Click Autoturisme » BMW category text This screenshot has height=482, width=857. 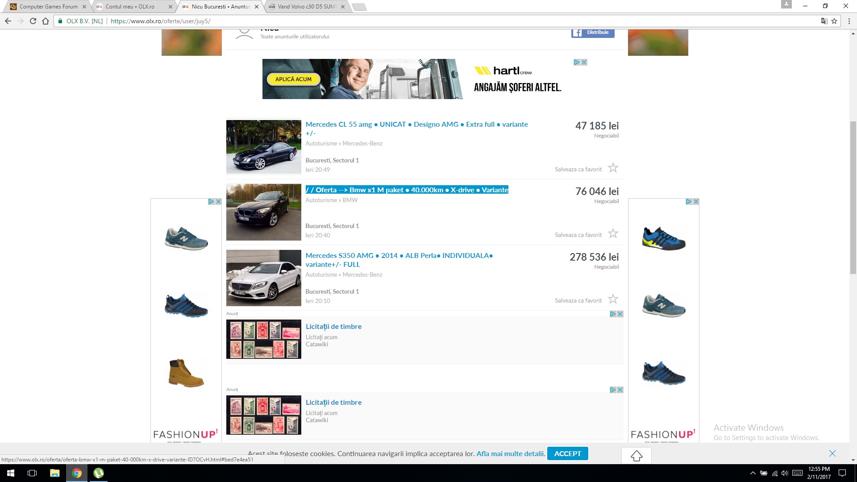pyautogui.click(x=331, y=200)
